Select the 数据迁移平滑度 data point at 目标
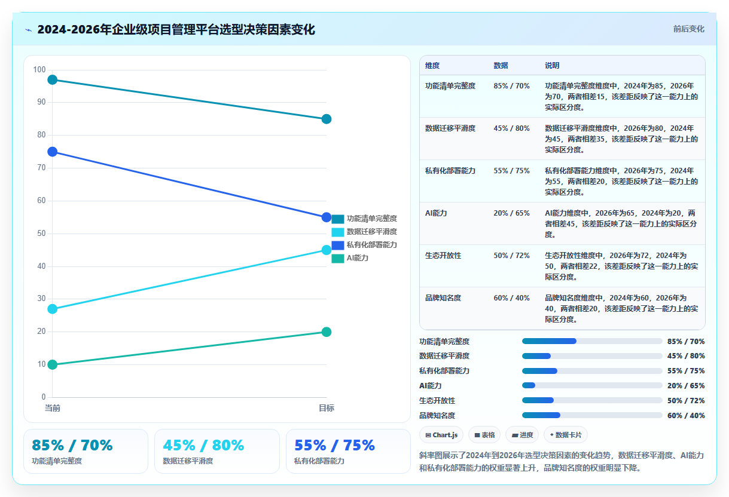The height and width of the screenshot is (497, 729). click(327, 250)
